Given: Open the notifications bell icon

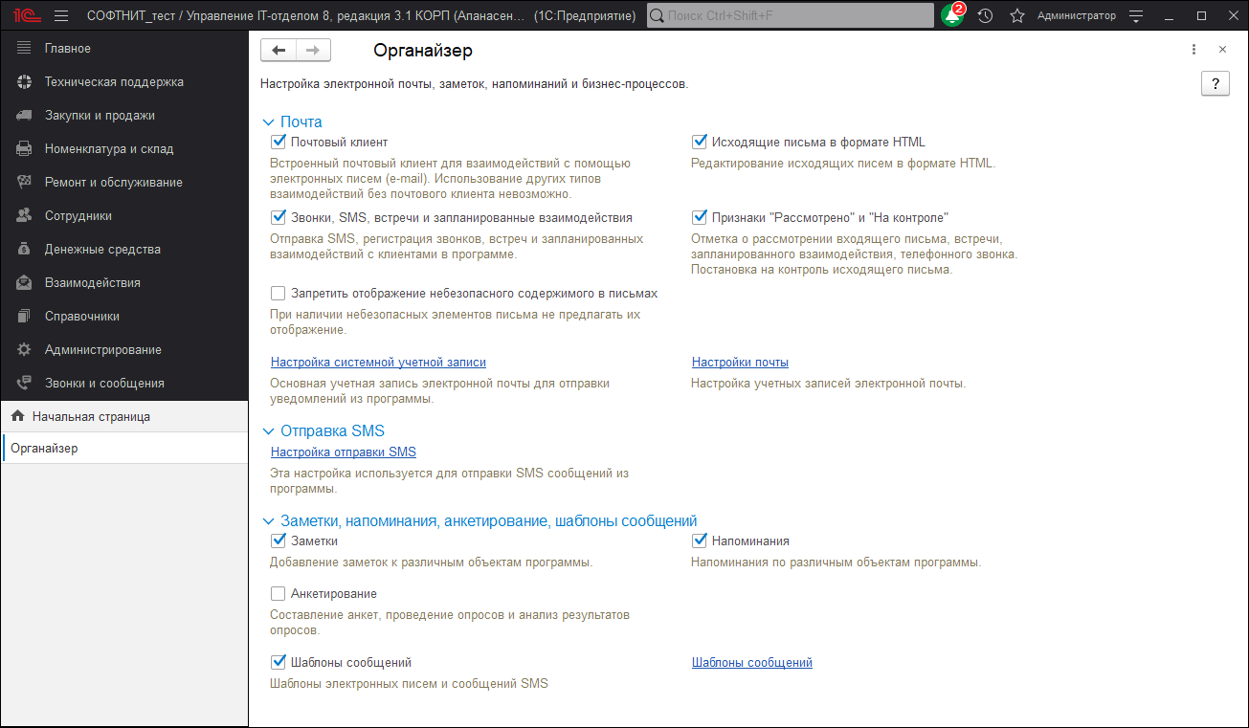Looking at the screenshot, I should (x=951, y=16).
